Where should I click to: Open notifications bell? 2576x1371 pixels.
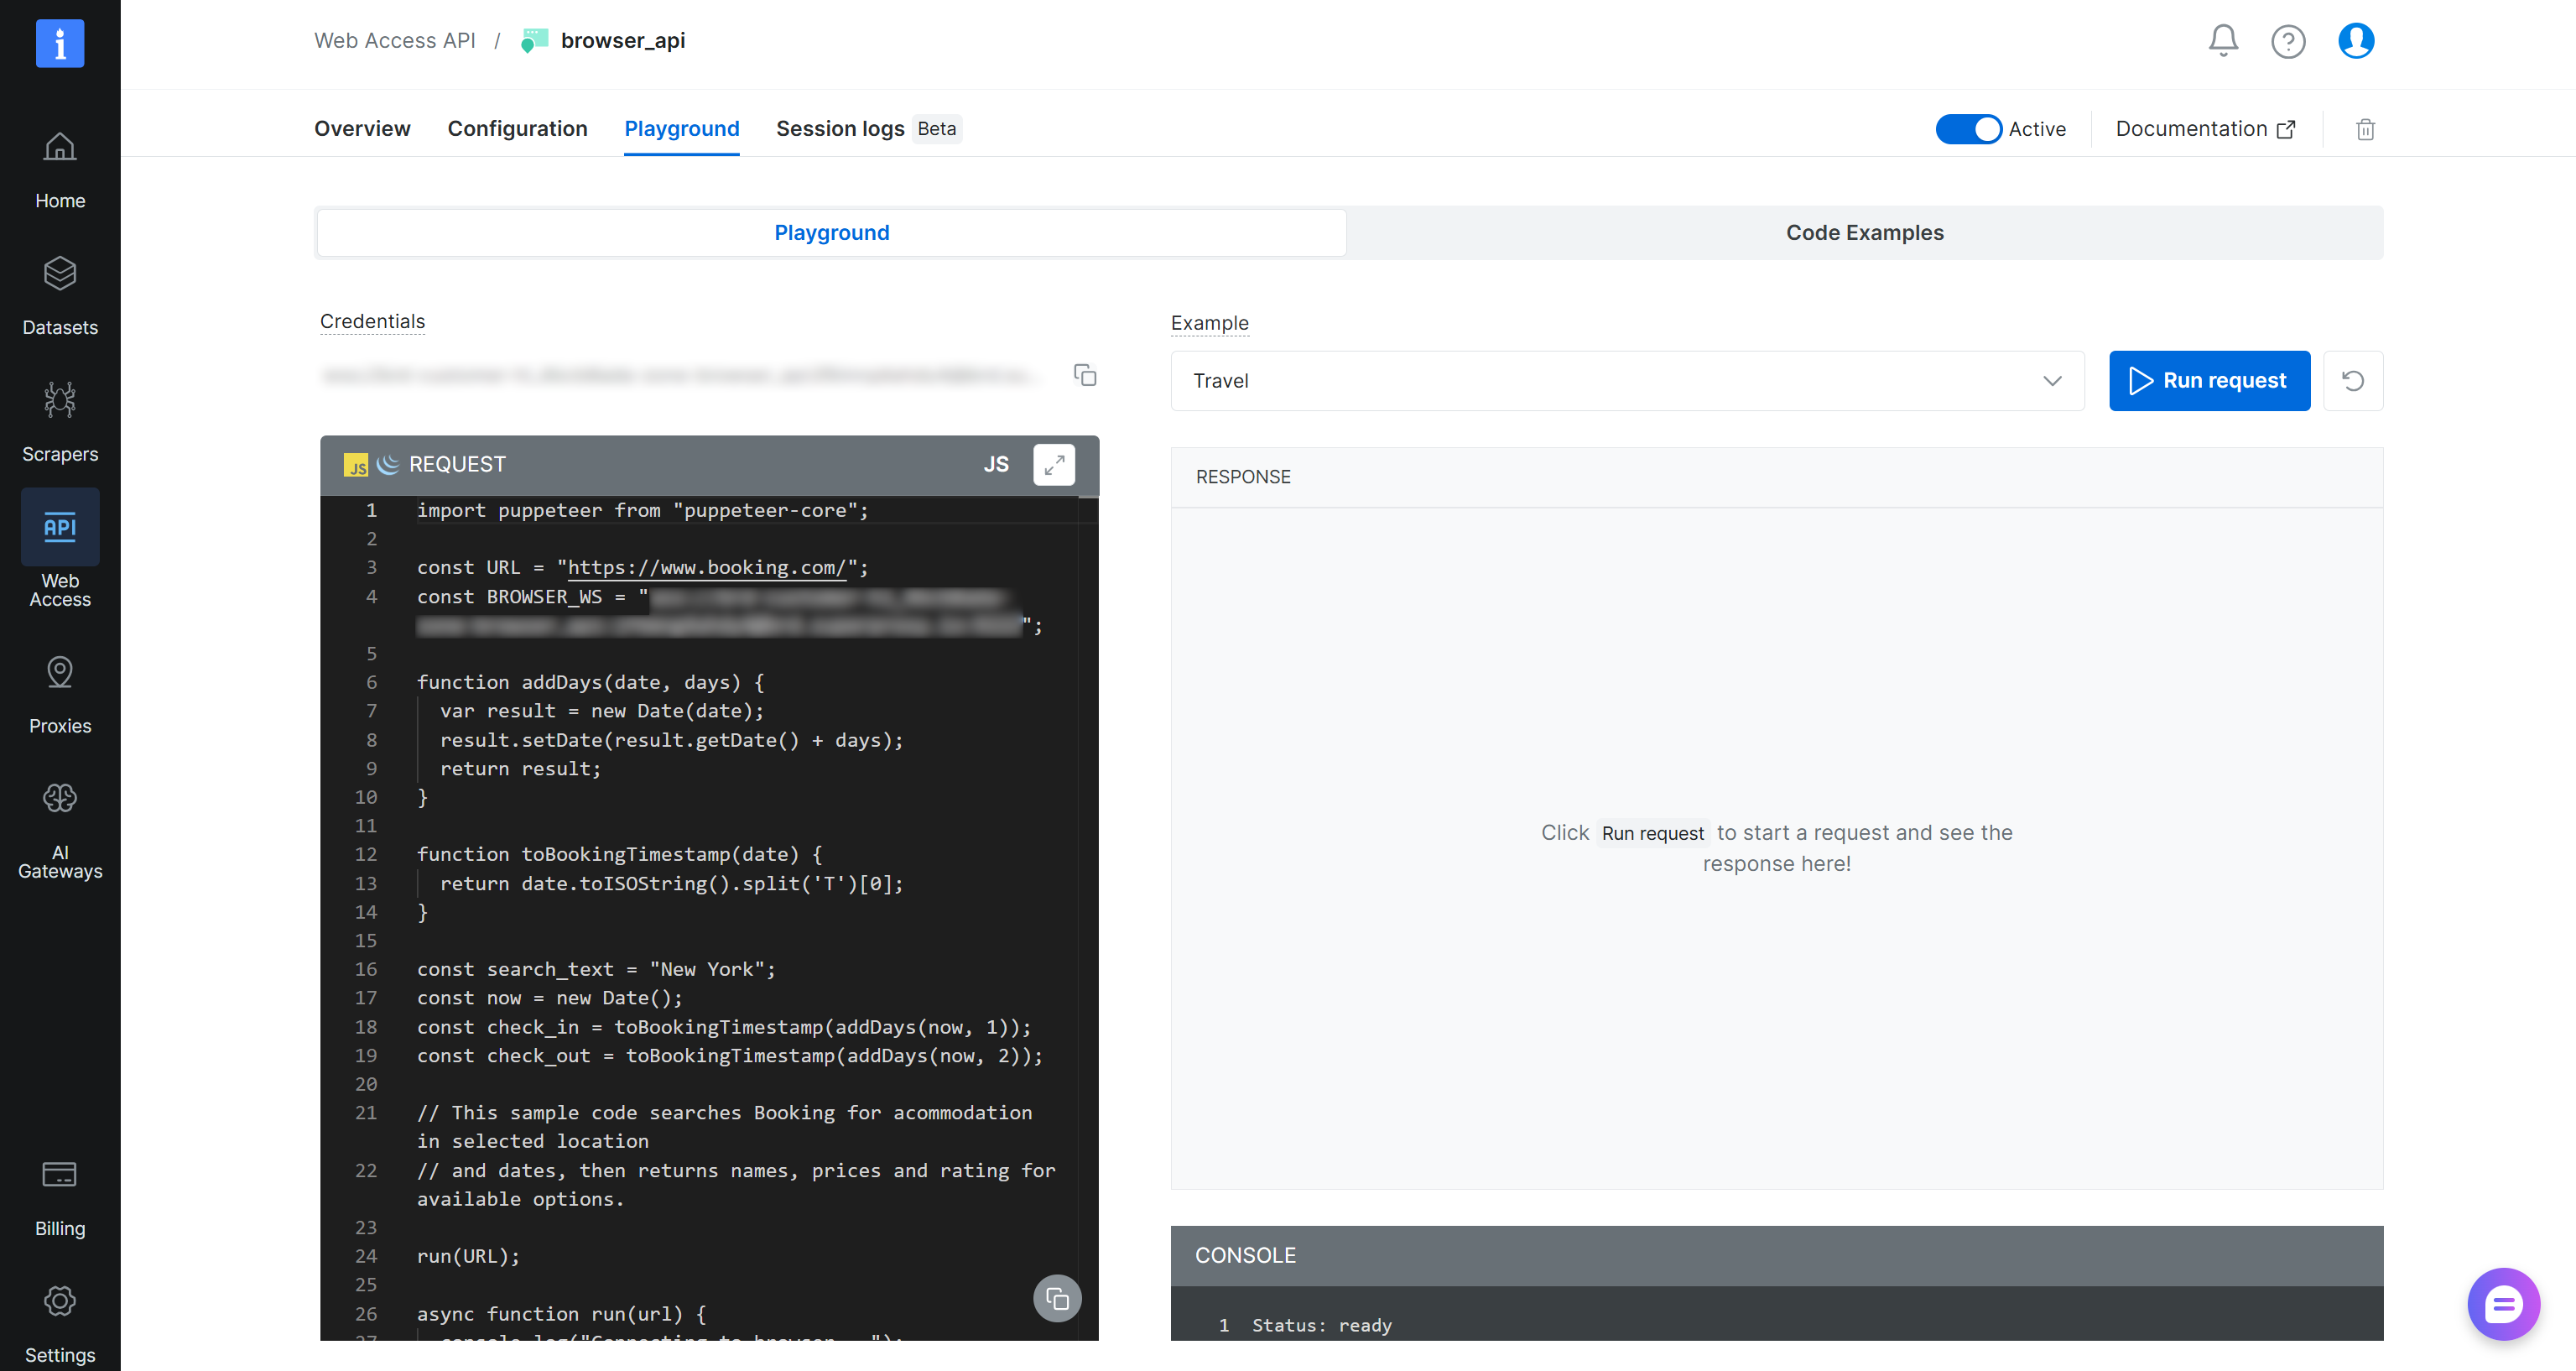point(2223,41)
